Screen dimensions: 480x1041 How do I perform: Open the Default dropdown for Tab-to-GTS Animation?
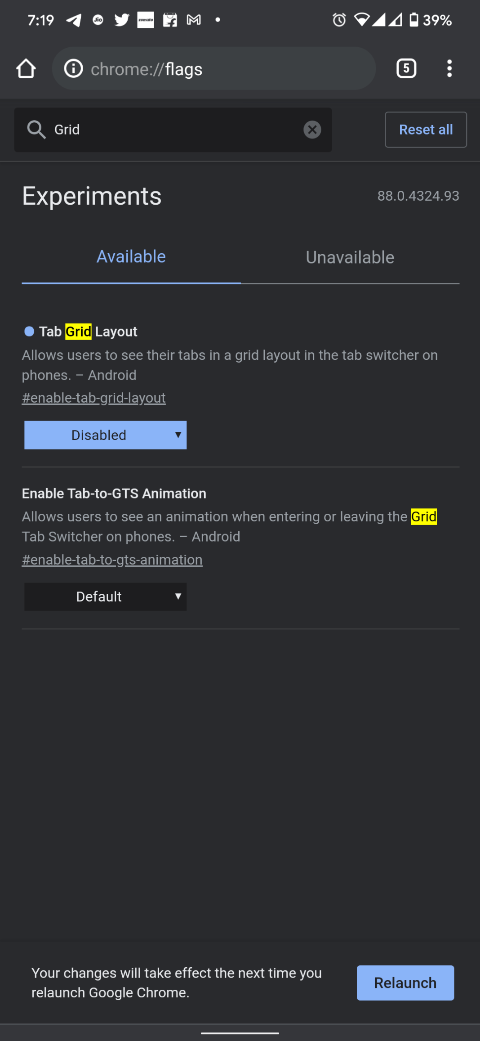point(105,597)
